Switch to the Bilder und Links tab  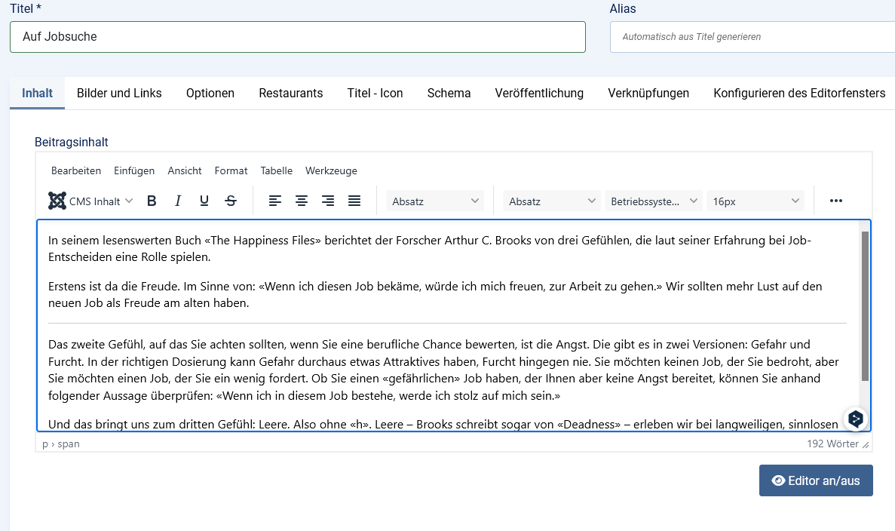pyautogui.click(x=119, y=94)
